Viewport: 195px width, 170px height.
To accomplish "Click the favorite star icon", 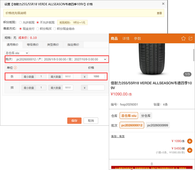I will [x=183, y=38].
